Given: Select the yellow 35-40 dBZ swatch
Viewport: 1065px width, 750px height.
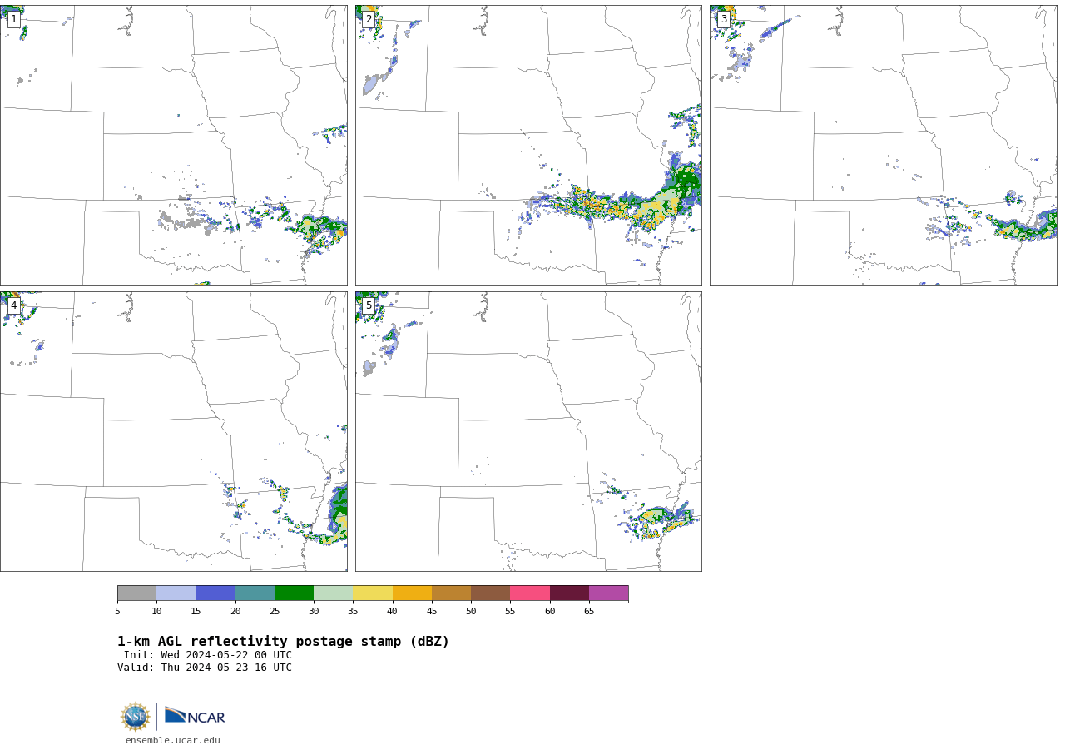Looking at the screenshot, I should point(373,594).
